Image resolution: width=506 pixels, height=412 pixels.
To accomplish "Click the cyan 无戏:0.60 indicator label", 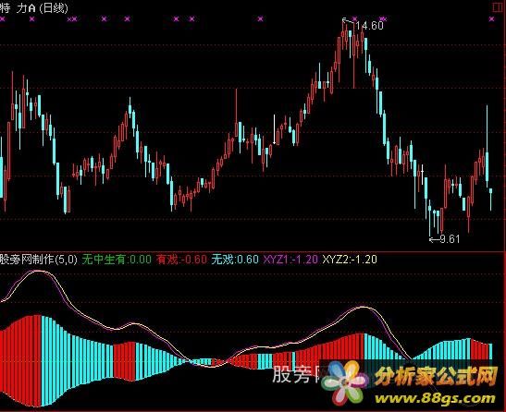I will coord(235,260).
